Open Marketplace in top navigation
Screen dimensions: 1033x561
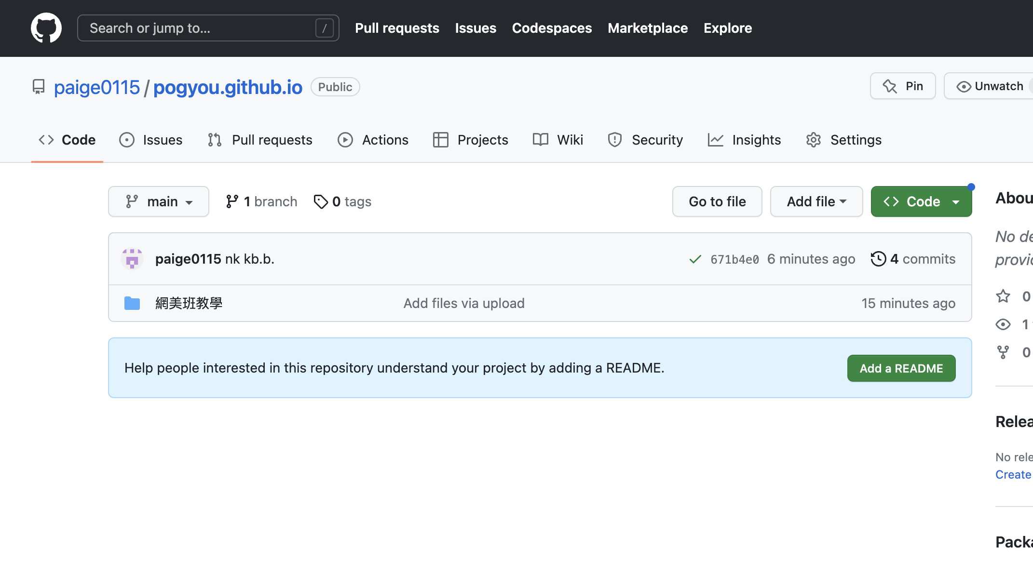(647, 28)
